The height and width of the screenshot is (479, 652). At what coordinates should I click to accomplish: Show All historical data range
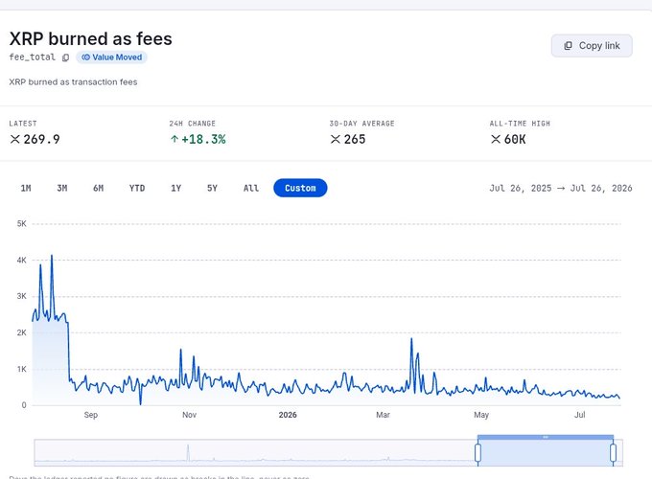point(251,188)
